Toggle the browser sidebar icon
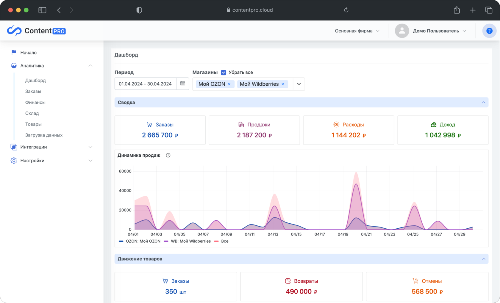500x303 pixels. (42, 10)
